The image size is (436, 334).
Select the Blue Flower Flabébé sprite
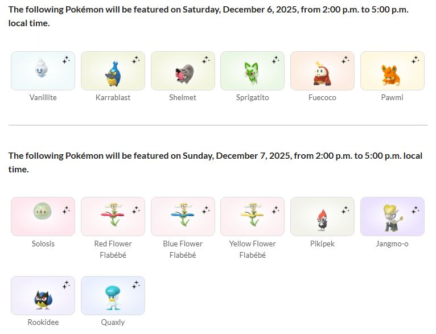pos(183,215)
